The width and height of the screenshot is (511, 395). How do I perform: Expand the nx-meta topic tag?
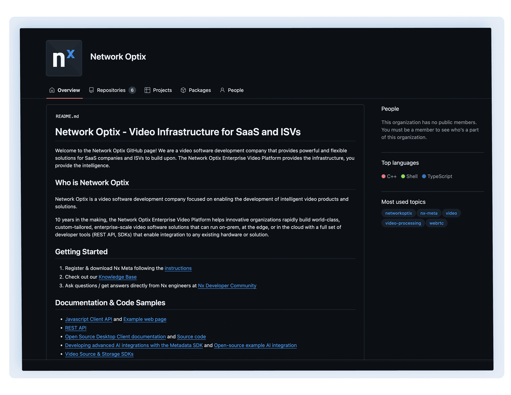(429, 213)
